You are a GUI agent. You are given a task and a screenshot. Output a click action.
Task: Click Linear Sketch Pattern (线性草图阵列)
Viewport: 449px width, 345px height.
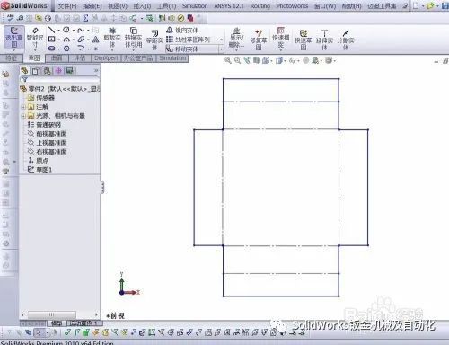pyautogui.click(x=189, y=40)
